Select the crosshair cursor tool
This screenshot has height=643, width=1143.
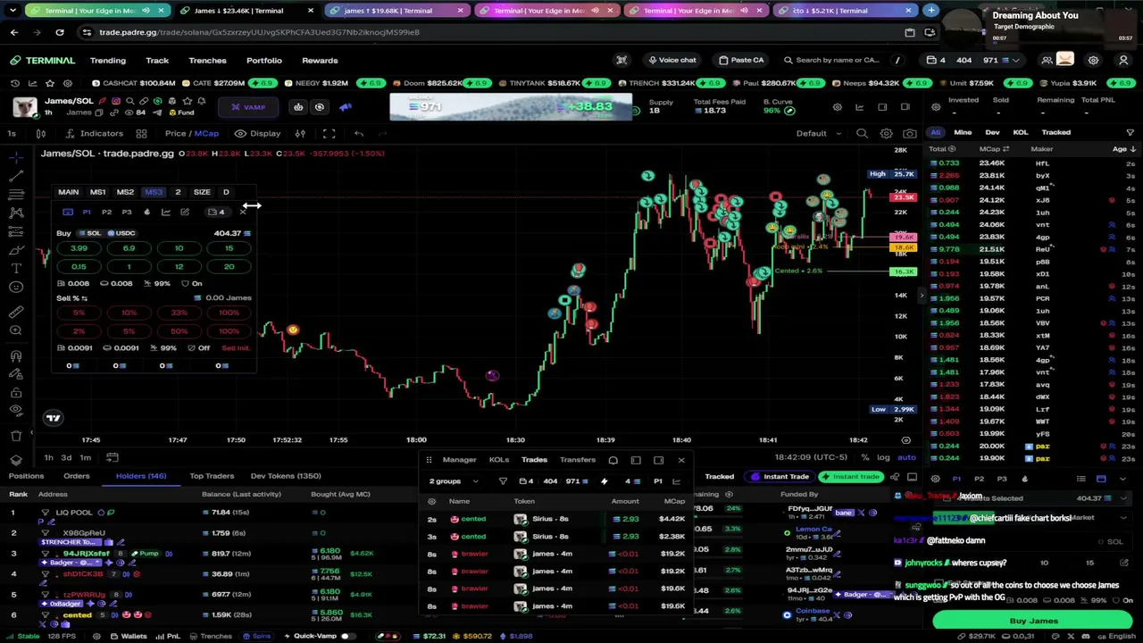click(x=16, y=157)
